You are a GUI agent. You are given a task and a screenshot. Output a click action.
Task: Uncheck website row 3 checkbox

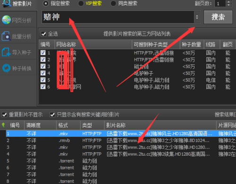point(43,66)
